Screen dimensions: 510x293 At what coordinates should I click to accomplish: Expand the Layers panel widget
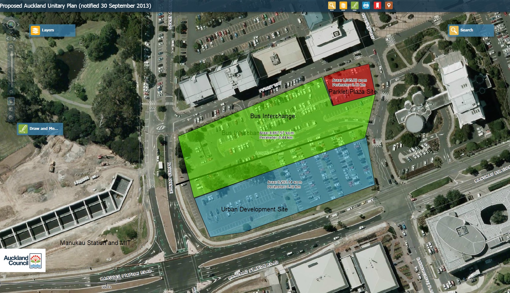pos(52,30)
